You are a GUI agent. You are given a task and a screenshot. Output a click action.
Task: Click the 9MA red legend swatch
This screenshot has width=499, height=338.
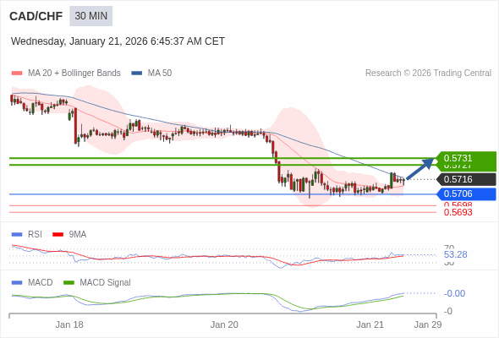(58, 235)
